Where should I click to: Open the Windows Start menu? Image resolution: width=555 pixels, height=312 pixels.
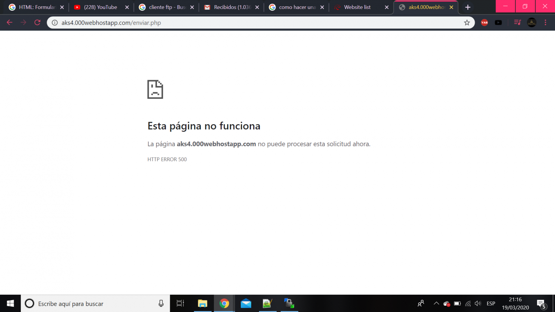[x=10, y=303]
